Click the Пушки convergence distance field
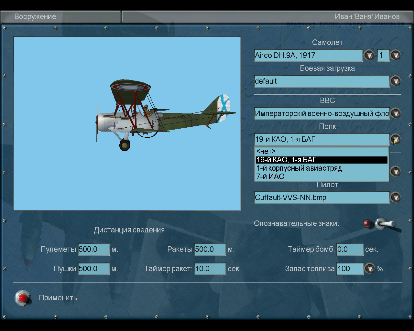This screenshot has width=414, height=331. [94, 269]
